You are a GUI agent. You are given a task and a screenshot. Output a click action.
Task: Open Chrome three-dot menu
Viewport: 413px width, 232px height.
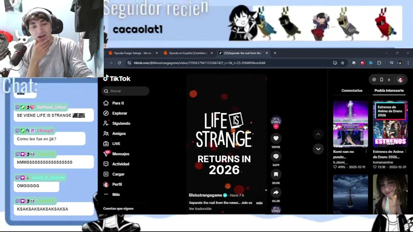pos(408,63)
